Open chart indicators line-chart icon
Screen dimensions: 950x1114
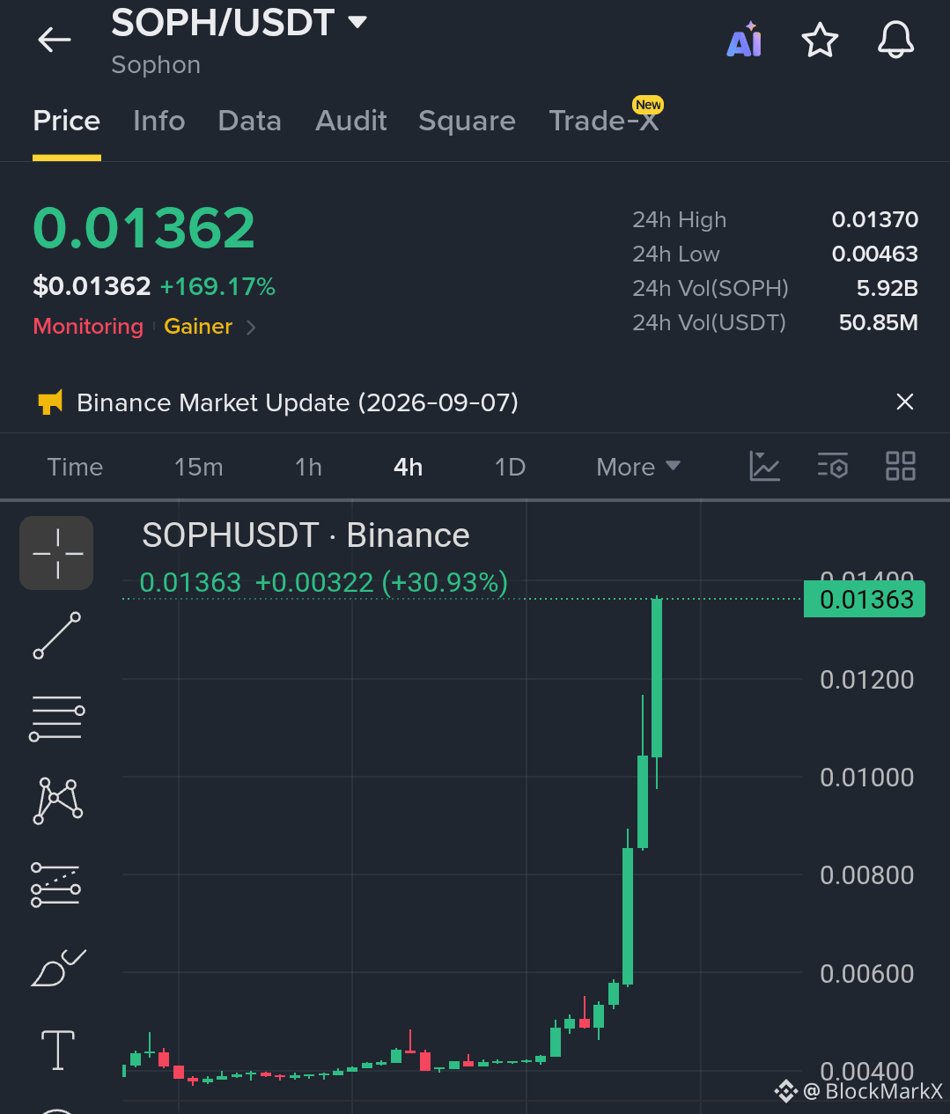(765, 466)
